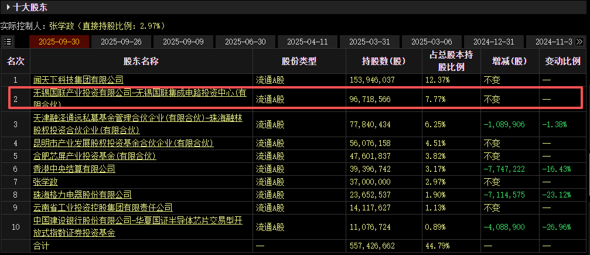Select the holding value 23,652,537
This screenshot has width=590, height=255.
[x=370, y=195]
